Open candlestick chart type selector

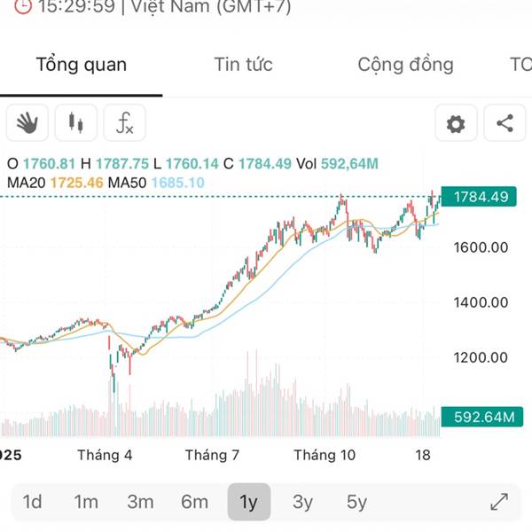tap(76, 123)
